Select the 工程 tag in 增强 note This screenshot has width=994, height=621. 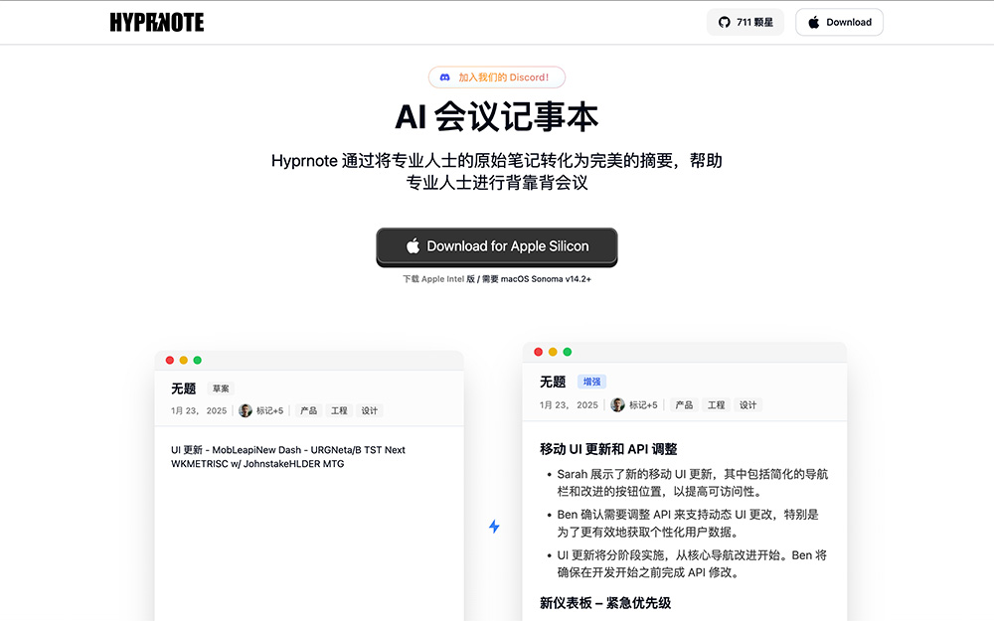tap(717, 405)
